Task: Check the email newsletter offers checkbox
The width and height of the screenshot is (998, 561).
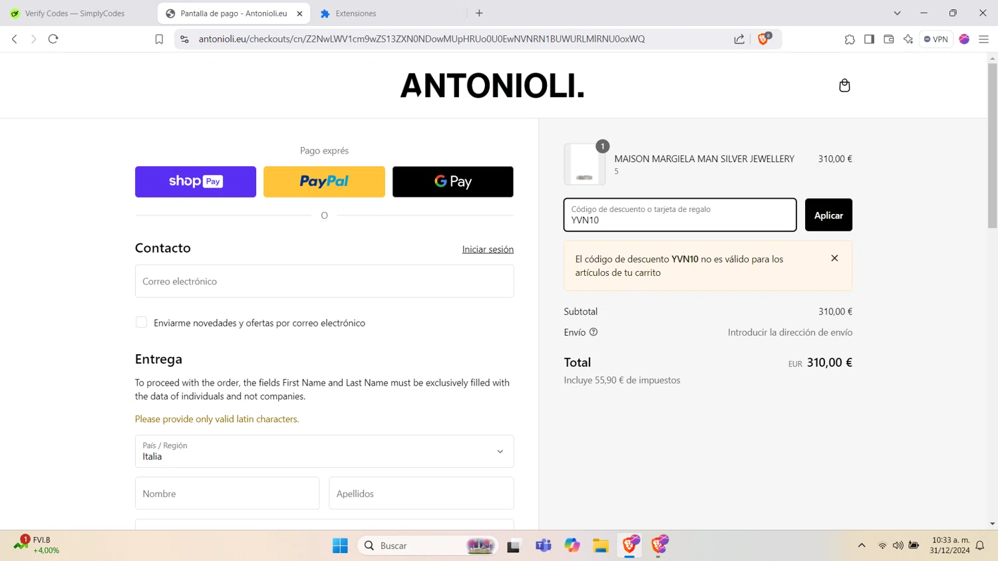Action: pyautogui.click(x=141, y=322)
